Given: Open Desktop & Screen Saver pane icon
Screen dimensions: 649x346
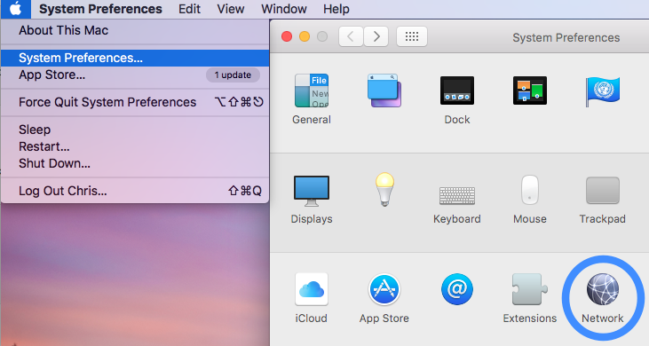Looking at the screenshot, I should tap(384, 90).
